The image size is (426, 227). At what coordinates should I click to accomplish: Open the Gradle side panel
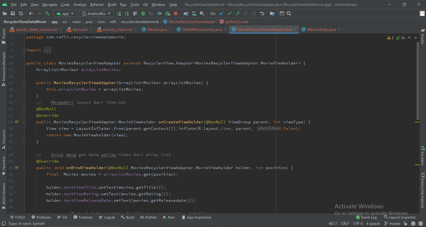[x=423, y=36]
